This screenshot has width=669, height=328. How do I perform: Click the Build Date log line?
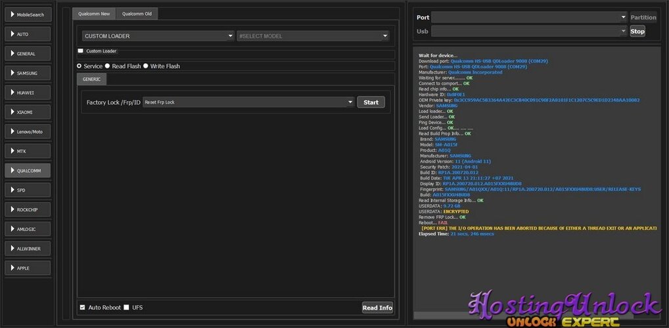coord(467,178)
